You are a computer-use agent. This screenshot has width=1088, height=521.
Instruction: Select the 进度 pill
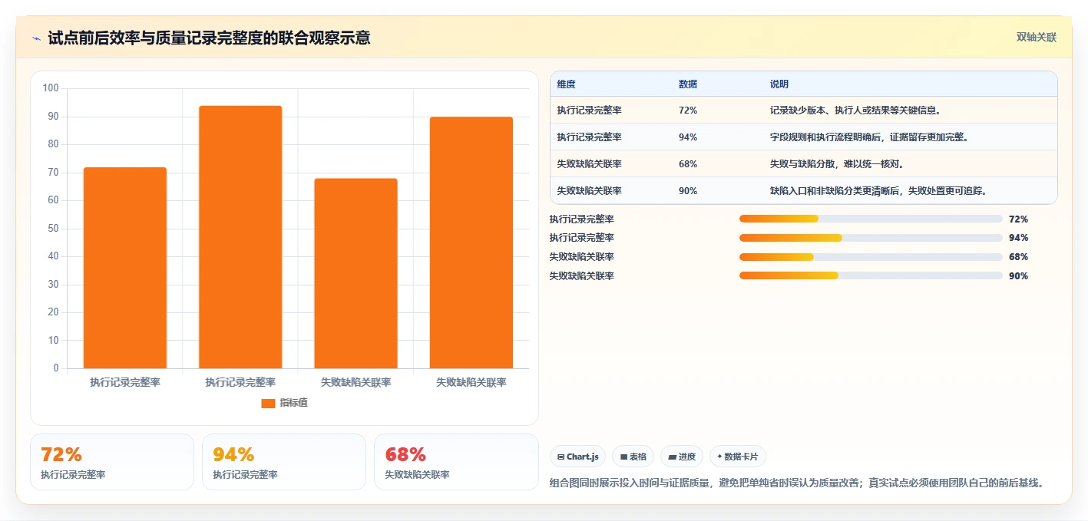click(x=682, y=457)
